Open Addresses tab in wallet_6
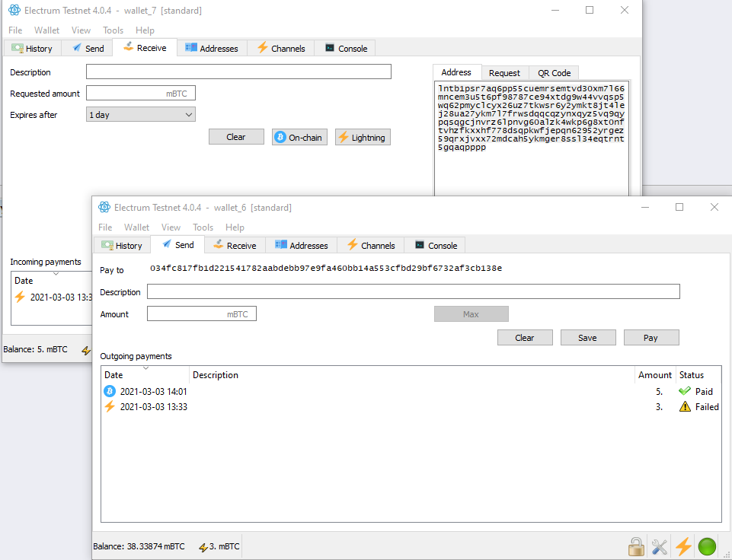 coord(302,245)
